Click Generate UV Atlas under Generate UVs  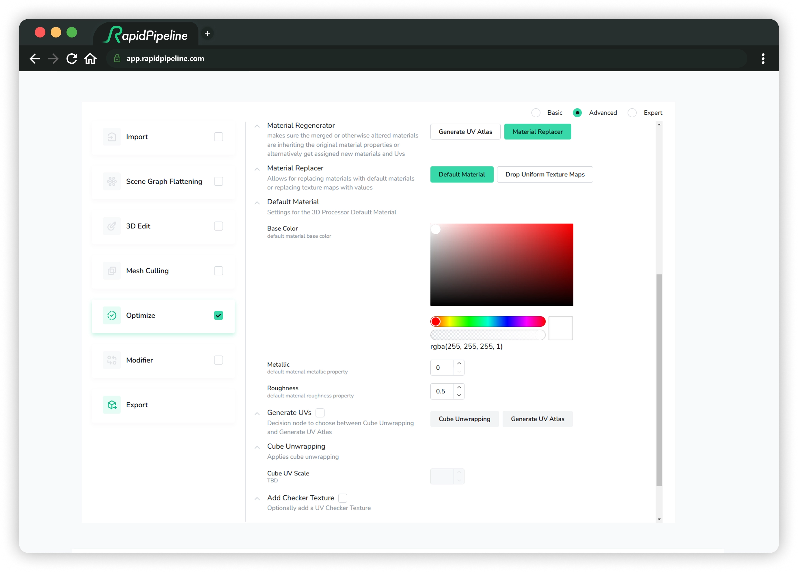point(537,419)
